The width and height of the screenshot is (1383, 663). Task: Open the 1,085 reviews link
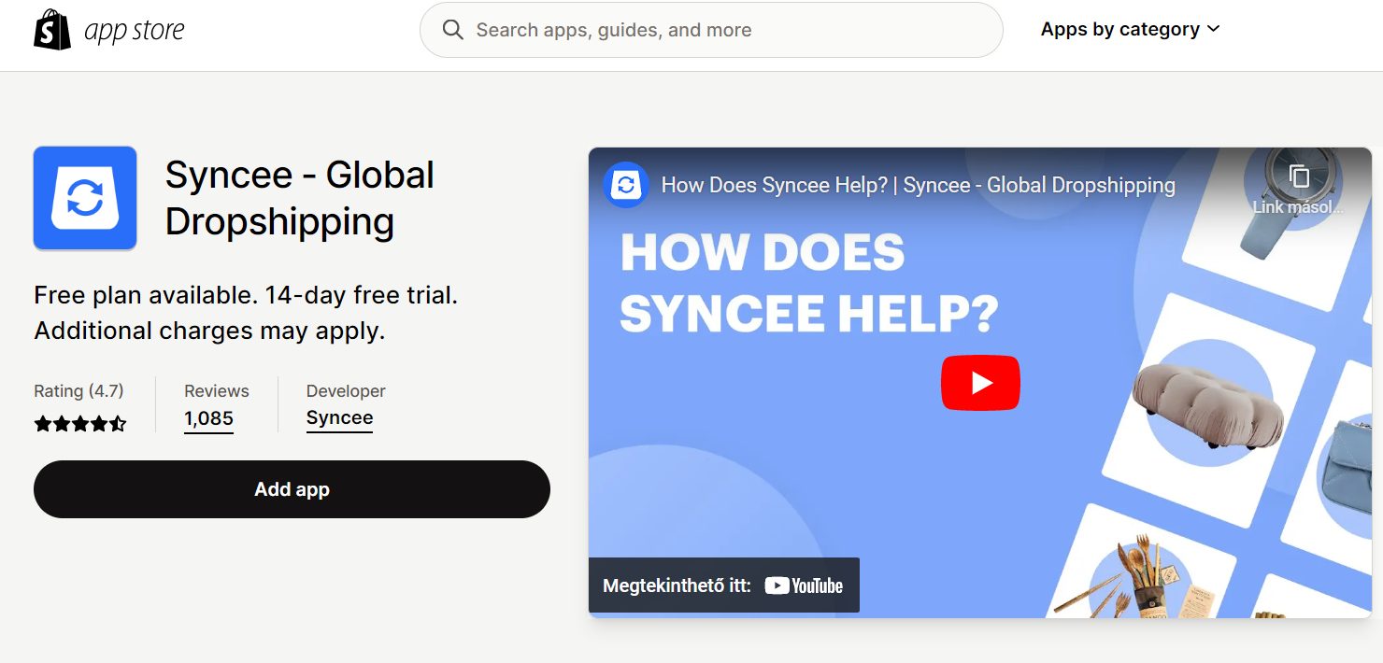point(208,418)
